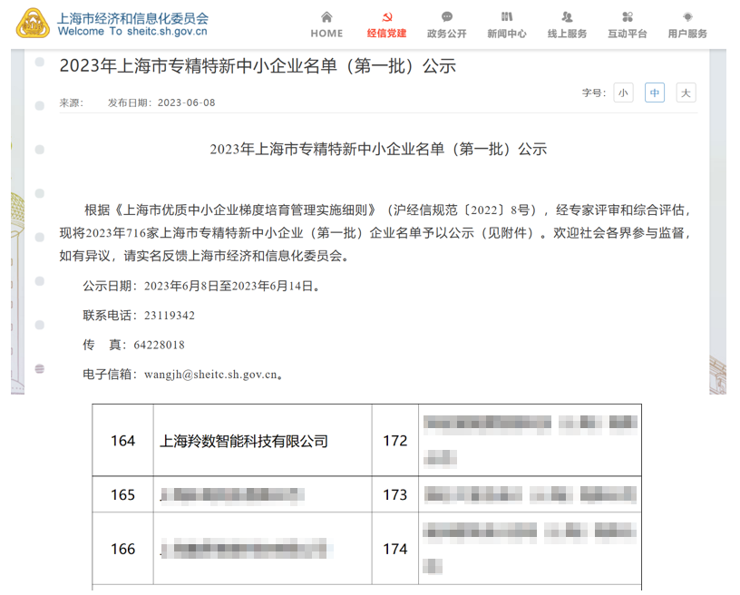Keep medium font size 中 selected
This screenshot has width=740, height=595.
(654, 93)
